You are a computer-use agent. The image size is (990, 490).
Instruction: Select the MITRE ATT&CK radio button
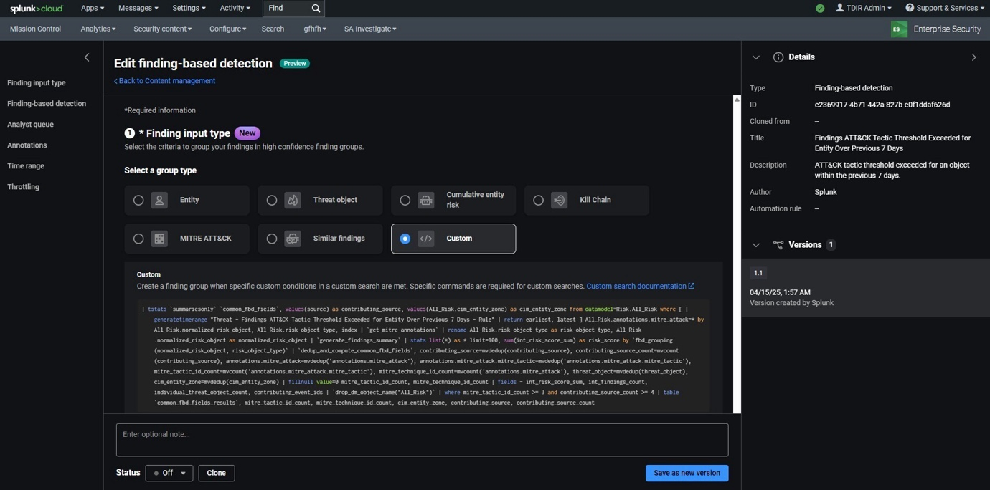pyautogui.click(x=138, y=239)
